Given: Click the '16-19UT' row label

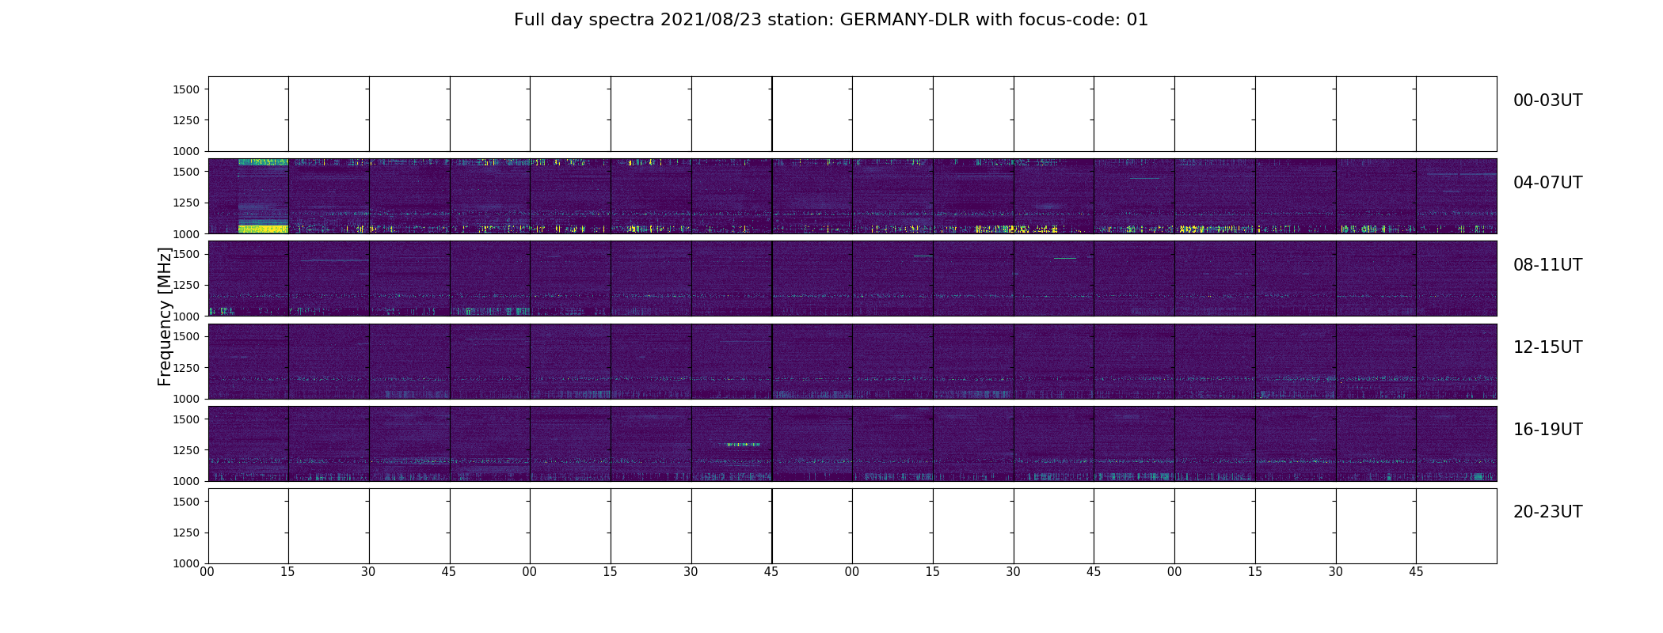Looking at the screenshot, I should [1547, 430].
